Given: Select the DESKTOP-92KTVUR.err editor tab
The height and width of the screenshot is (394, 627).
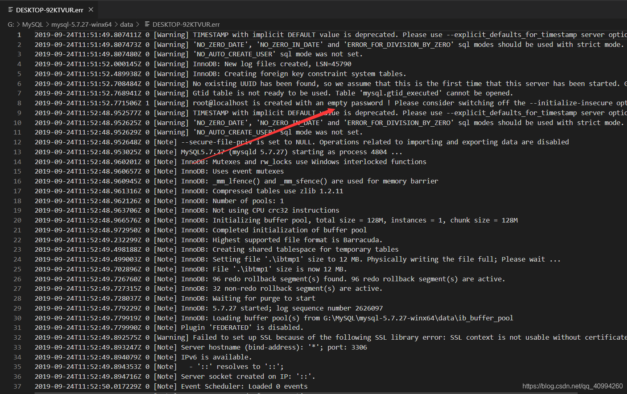Looking at the screenshot, I should click(x=49, y=10).
